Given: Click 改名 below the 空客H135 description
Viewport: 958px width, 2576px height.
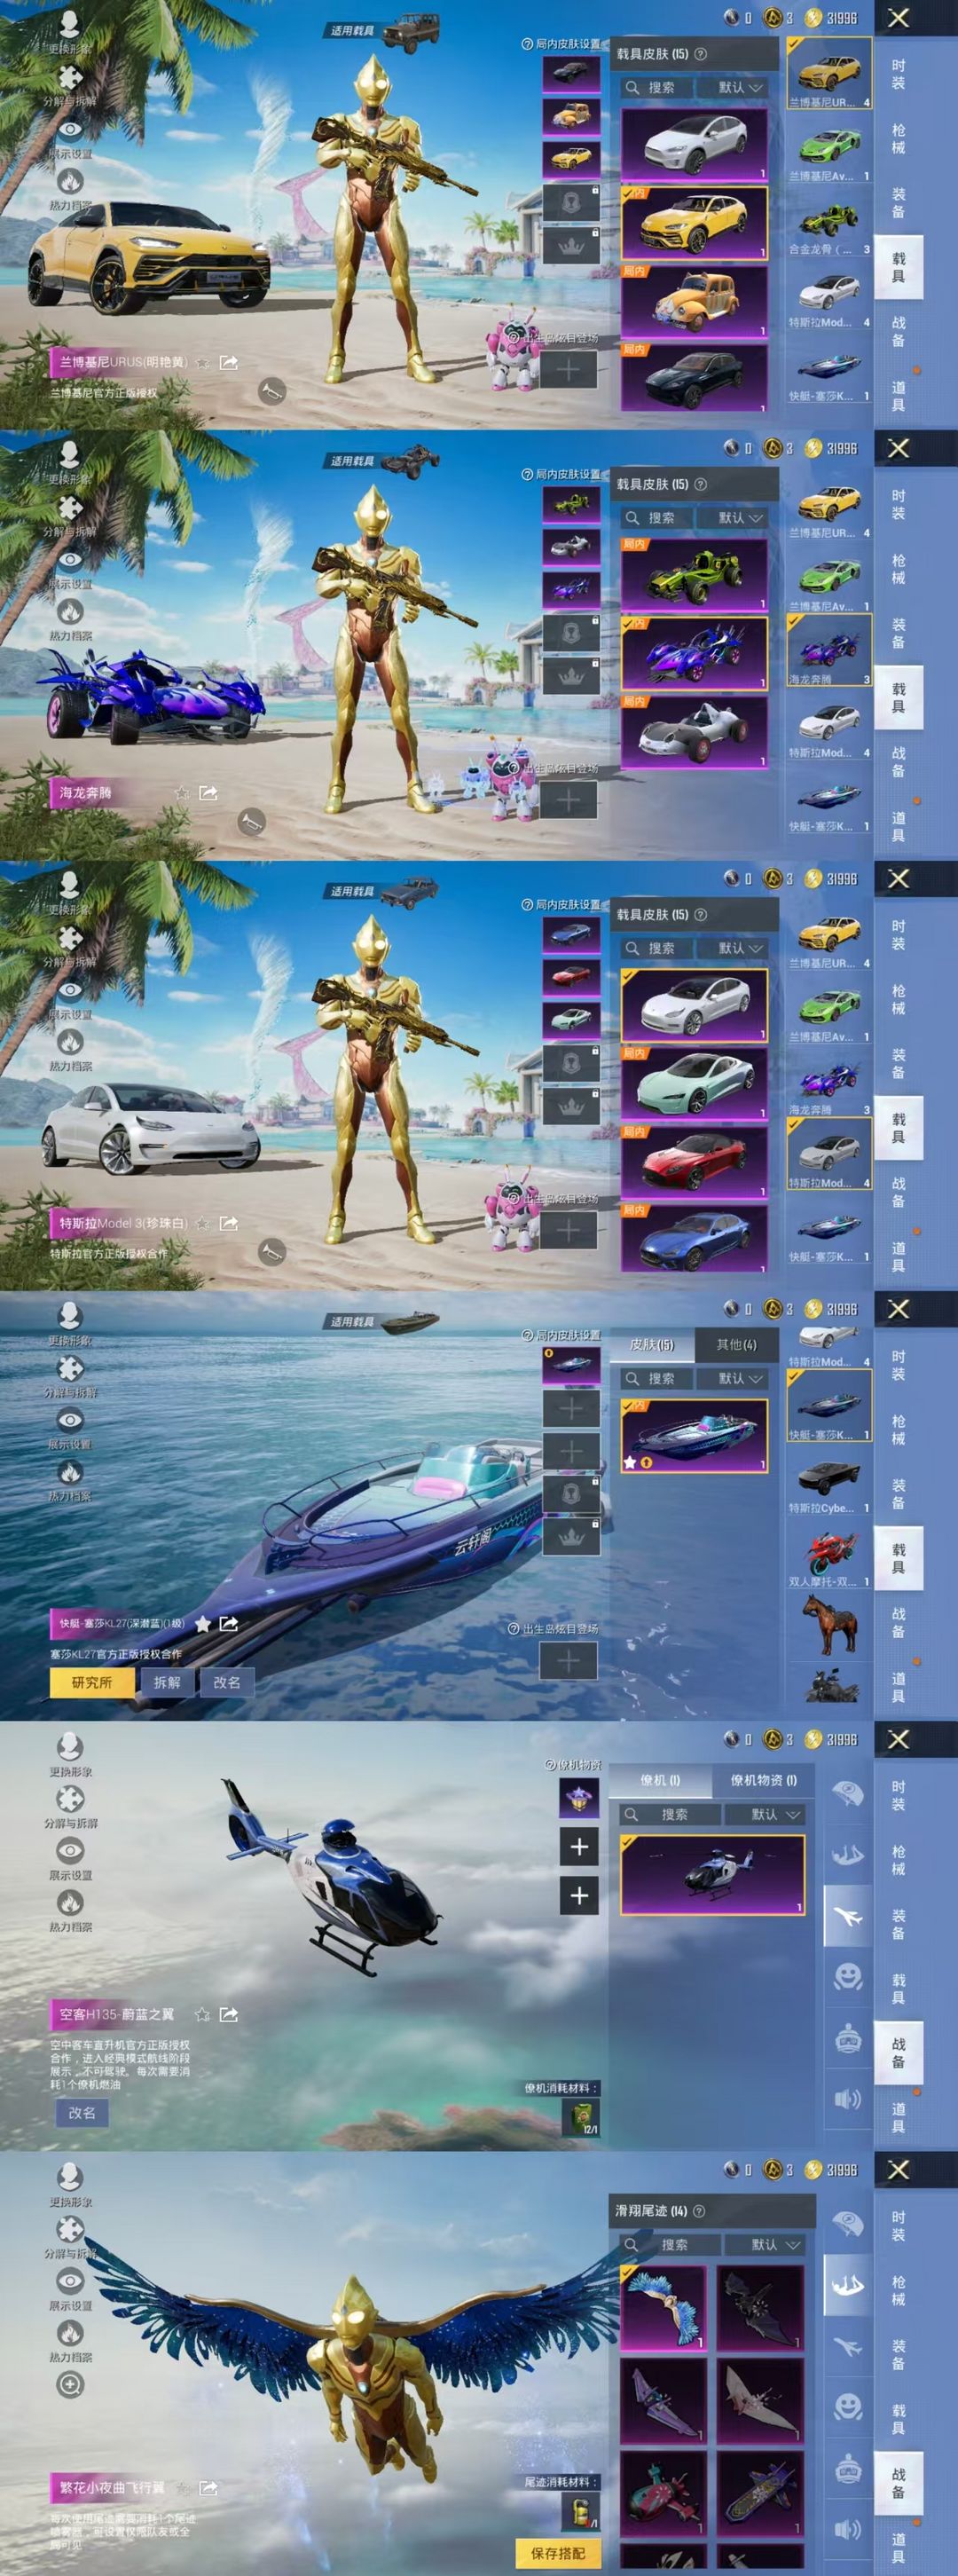Looking at the screenshot, I should [82, 2113].
